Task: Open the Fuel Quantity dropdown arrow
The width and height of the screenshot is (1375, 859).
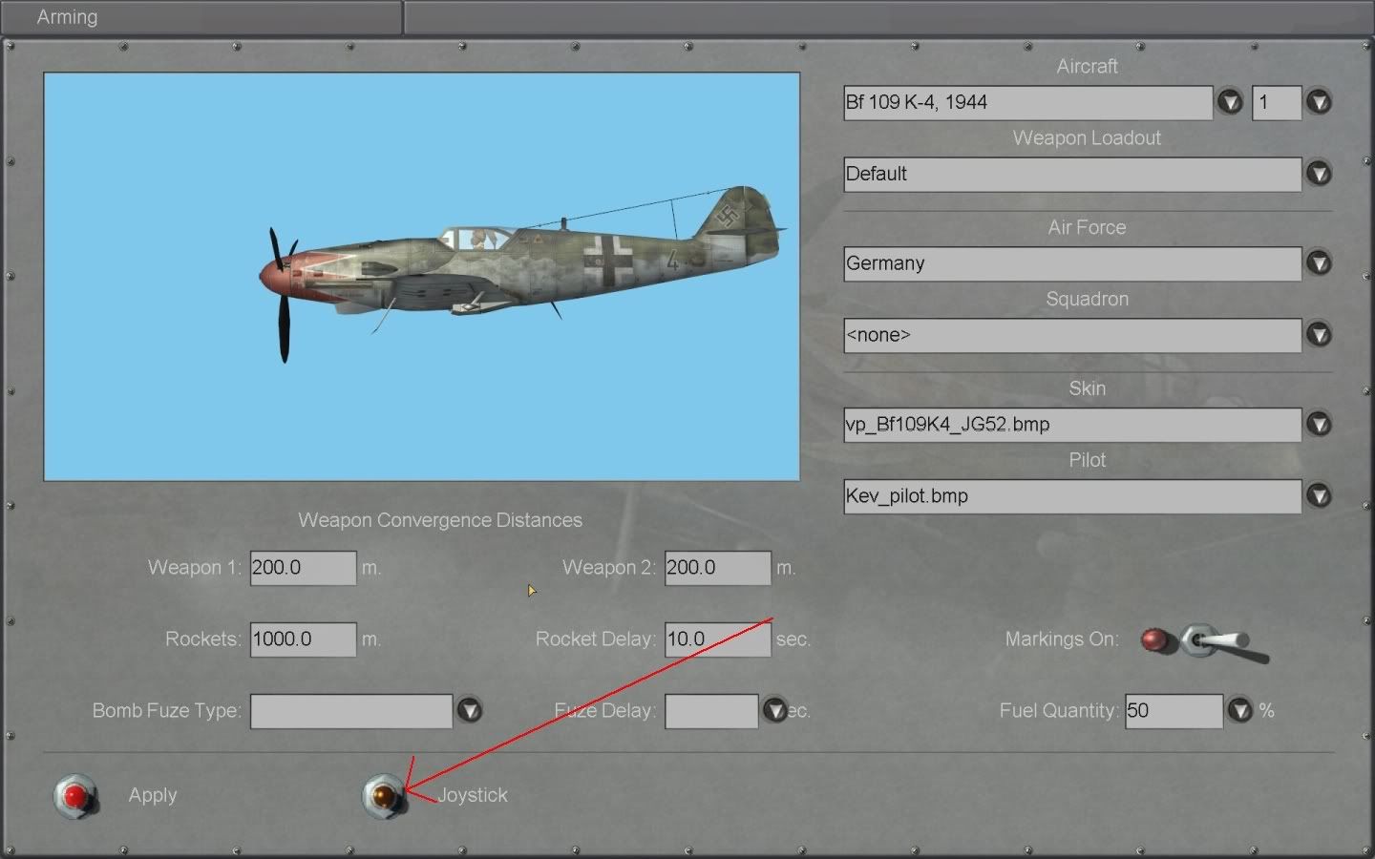Action: pos(1239,710)
